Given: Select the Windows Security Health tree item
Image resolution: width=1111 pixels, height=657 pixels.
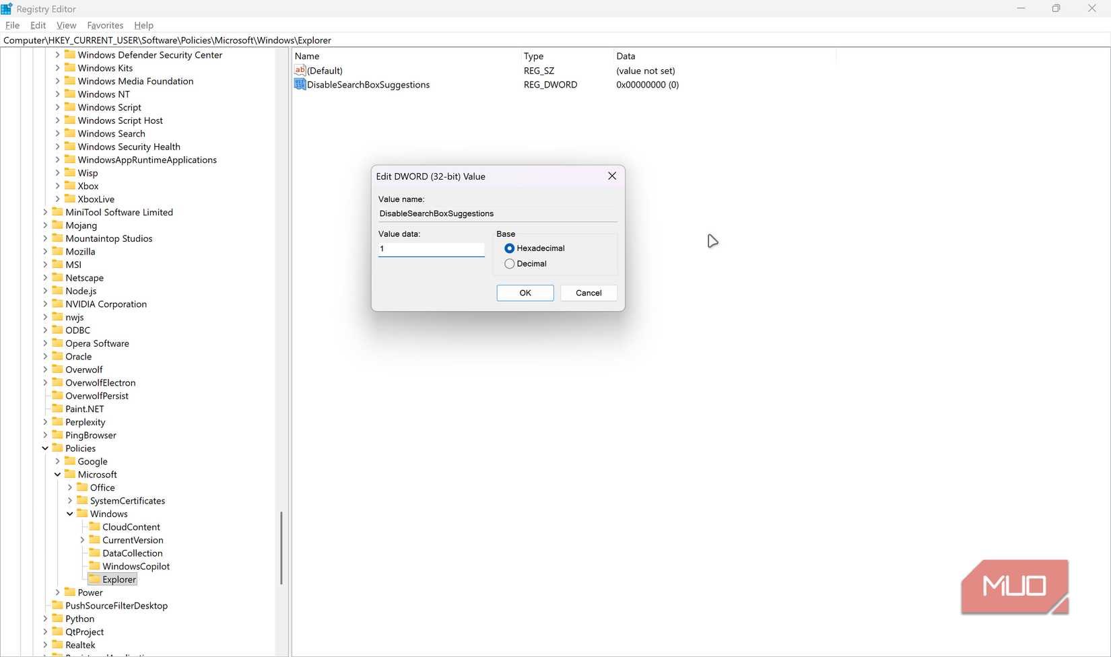Looking at the screenshot, I should 129,146.
